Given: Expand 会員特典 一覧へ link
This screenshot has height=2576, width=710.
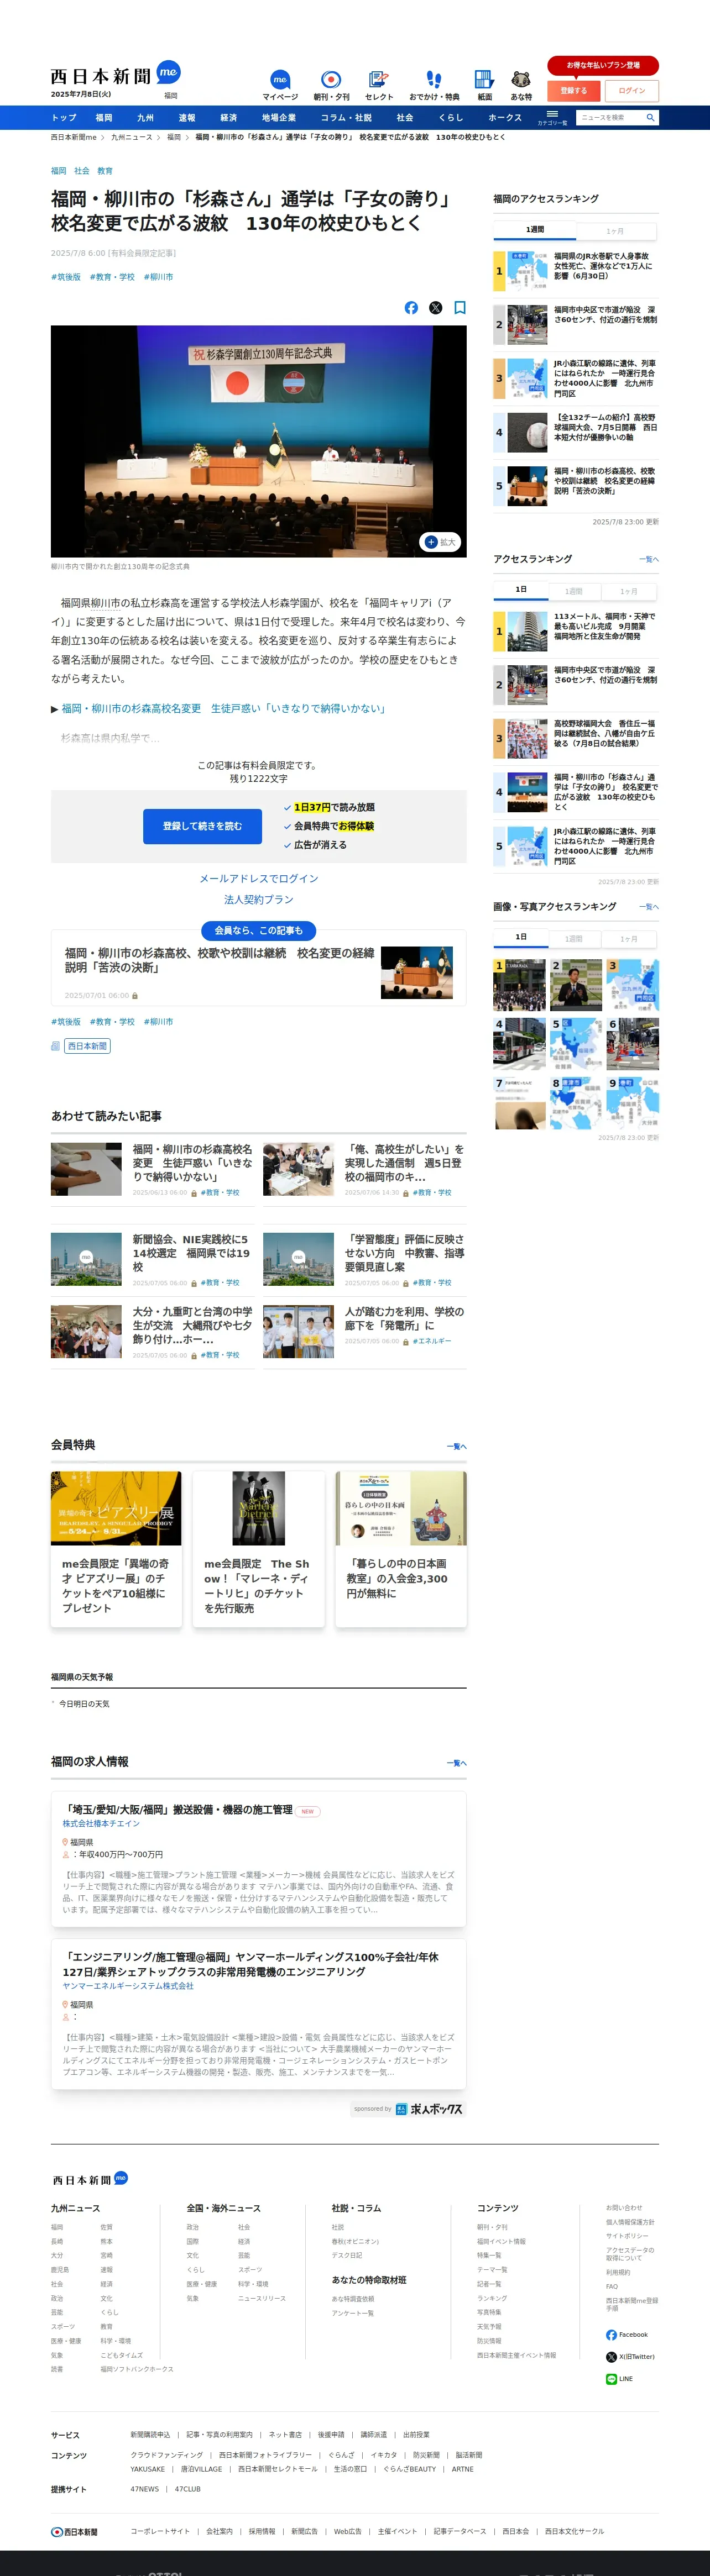Looking at the screenshot, I should [x=457, y=1446].
